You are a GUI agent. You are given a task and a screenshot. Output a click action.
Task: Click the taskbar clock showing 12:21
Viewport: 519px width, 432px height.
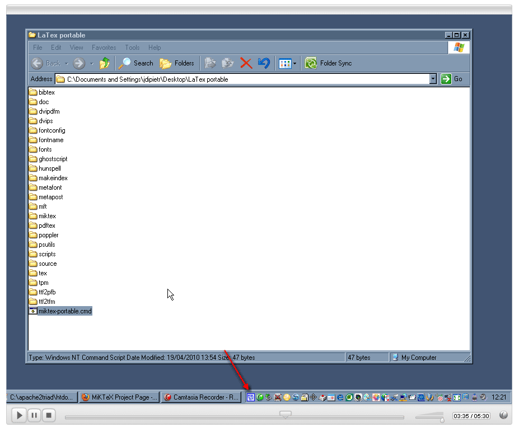tap(499, 397)
